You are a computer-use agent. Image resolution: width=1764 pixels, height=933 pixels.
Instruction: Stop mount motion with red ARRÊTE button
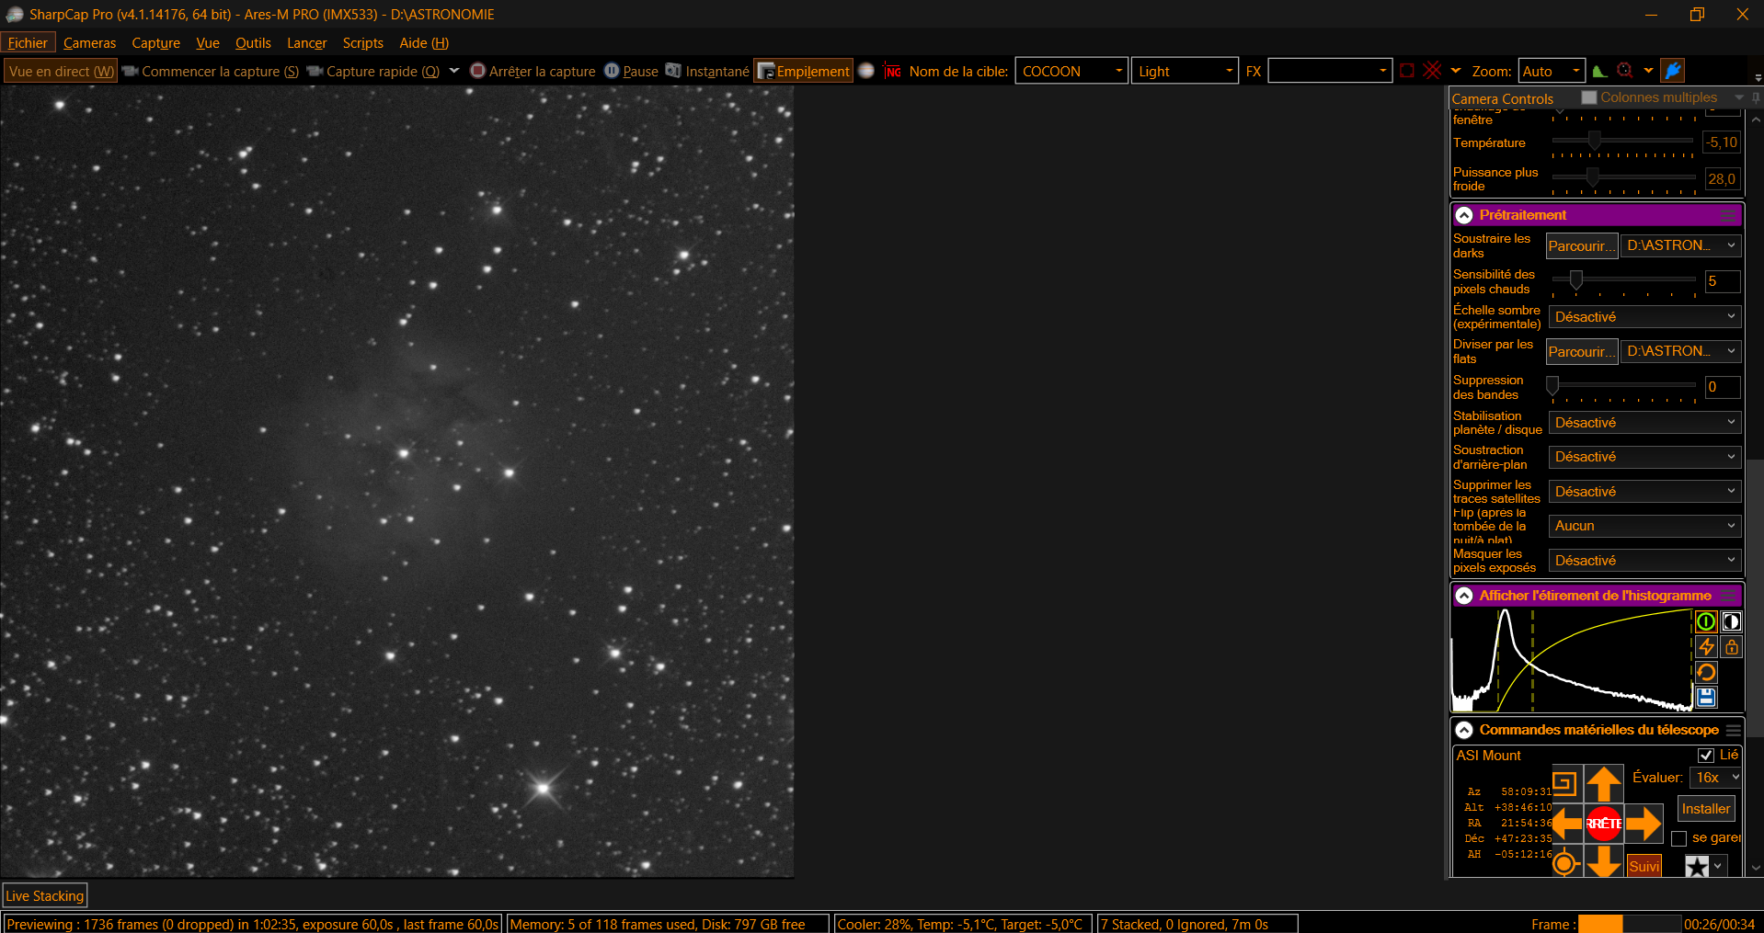(x=1603, y=824)
